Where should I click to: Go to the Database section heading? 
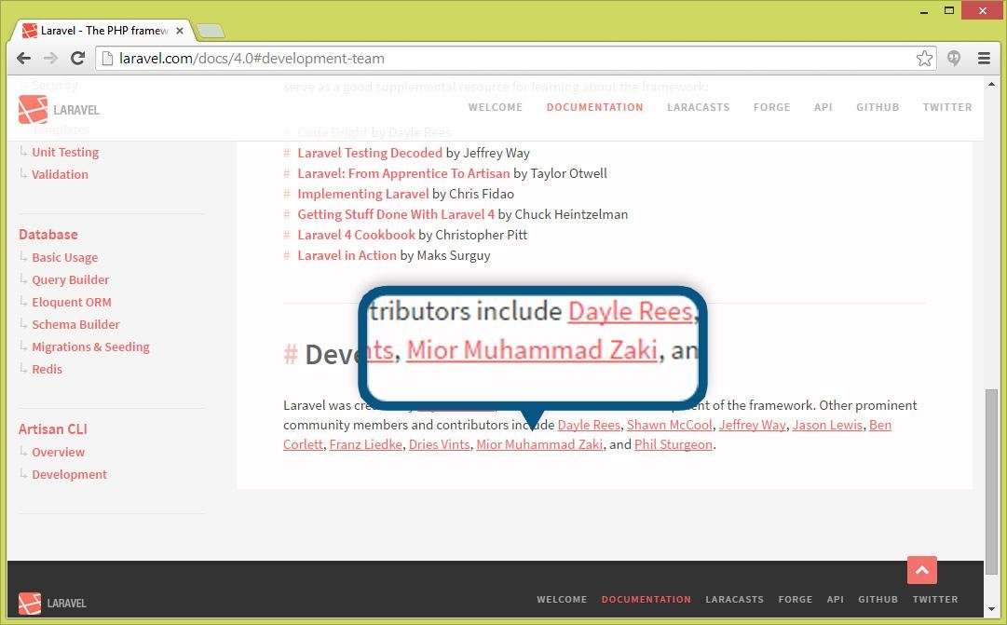point(48,235)
